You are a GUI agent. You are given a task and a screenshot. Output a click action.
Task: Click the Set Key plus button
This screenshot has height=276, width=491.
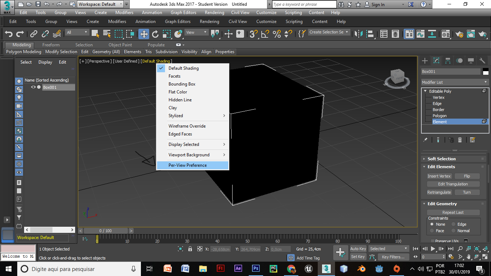pos(340,252)
